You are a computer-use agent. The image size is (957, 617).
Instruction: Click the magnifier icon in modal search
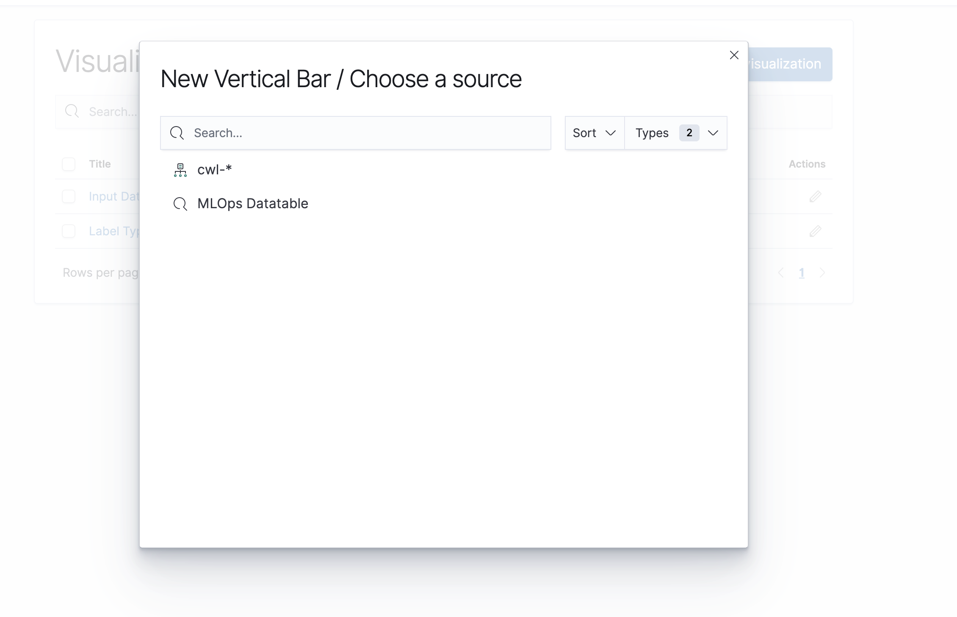tap(177, 133)
